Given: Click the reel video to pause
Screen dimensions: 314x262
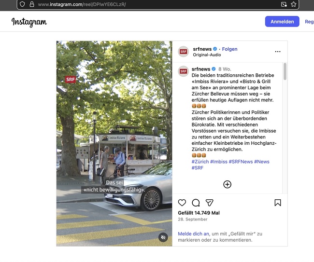Looking at the screenshot, I should (114, 121).
